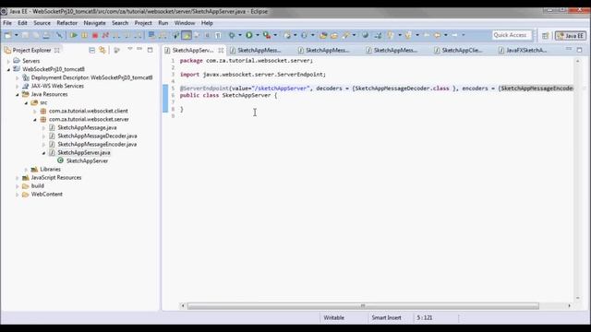Toggle the Java EE perspective button
This screenshot has height=332, width=591.
[571, 36]
